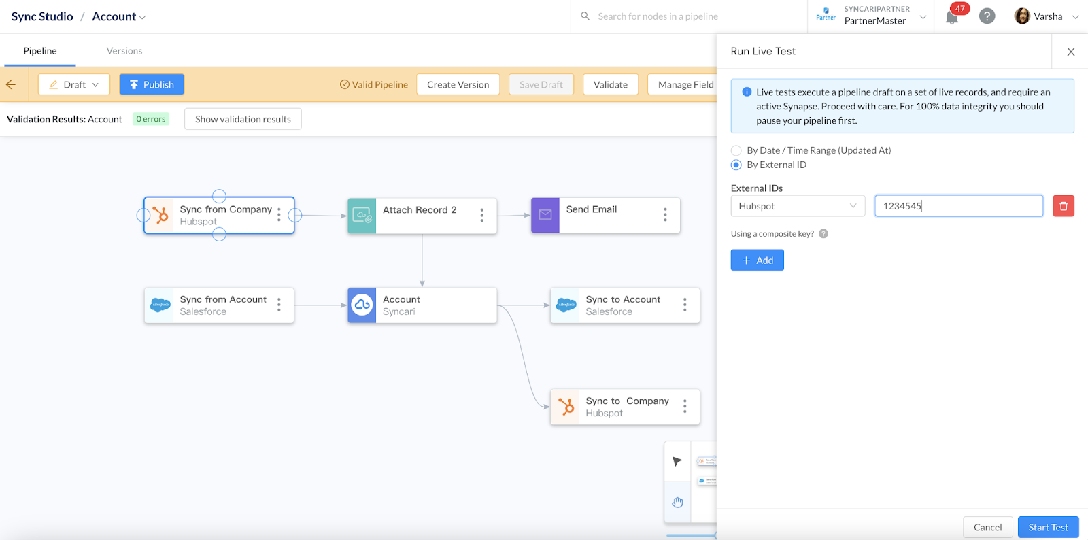1088x540 pixels.
Task: Click the bottom connector circle on Sync from Company node
Action: tap(219, 235)
